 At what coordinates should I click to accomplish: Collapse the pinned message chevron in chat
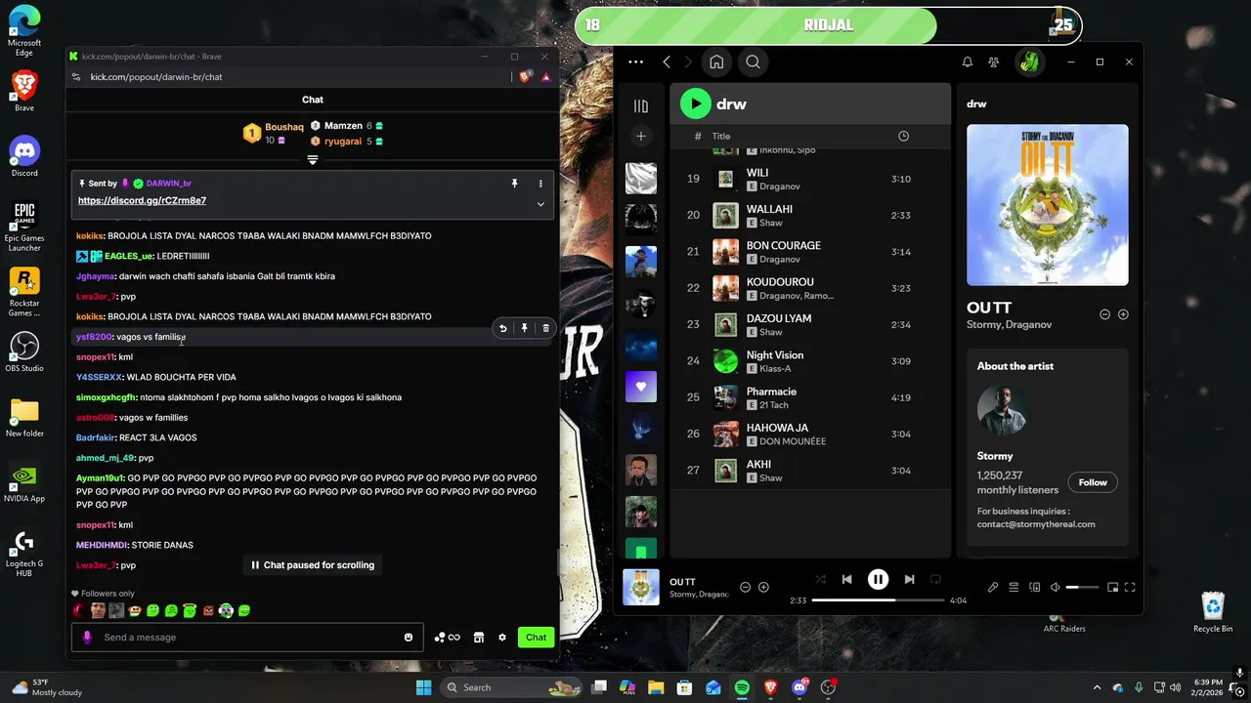click(x=540, y=204)
